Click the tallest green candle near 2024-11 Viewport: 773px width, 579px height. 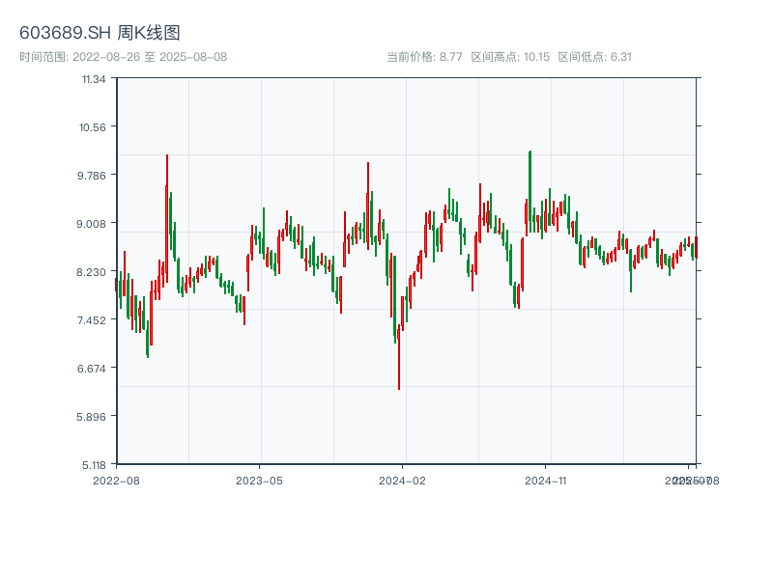(x=530, y=191)
